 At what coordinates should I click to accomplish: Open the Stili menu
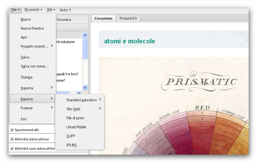click(51, 10)
